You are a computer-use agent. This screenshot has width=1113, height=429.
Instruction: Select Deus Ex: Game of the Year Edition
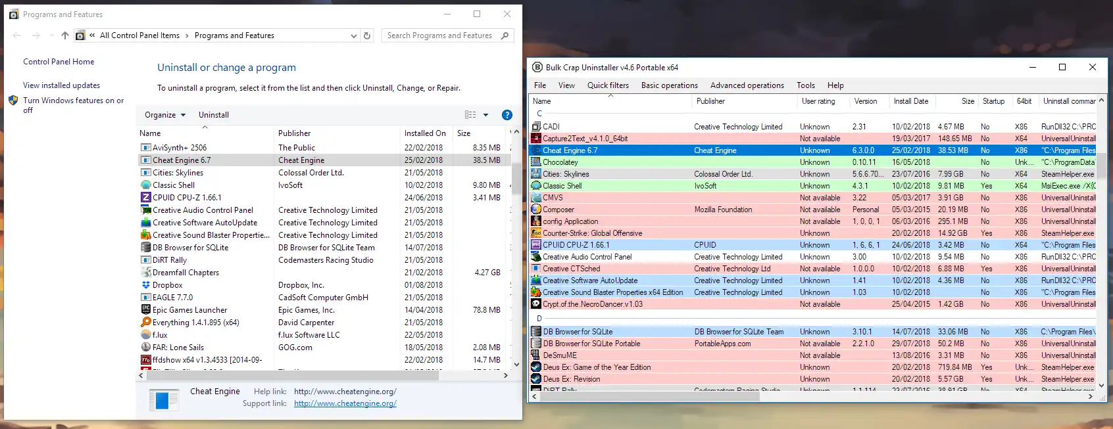tap(814, 367)
